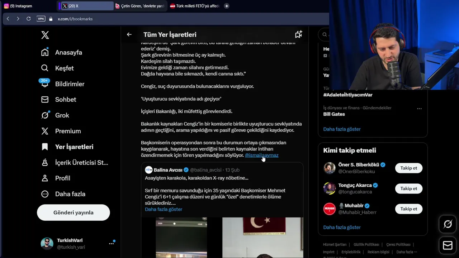Click browser back button

click(x=8, y=19)
